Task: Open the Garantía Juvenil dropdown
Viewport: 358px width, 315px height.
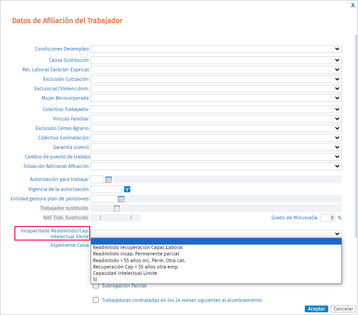Action: click(x=216, y=147)
